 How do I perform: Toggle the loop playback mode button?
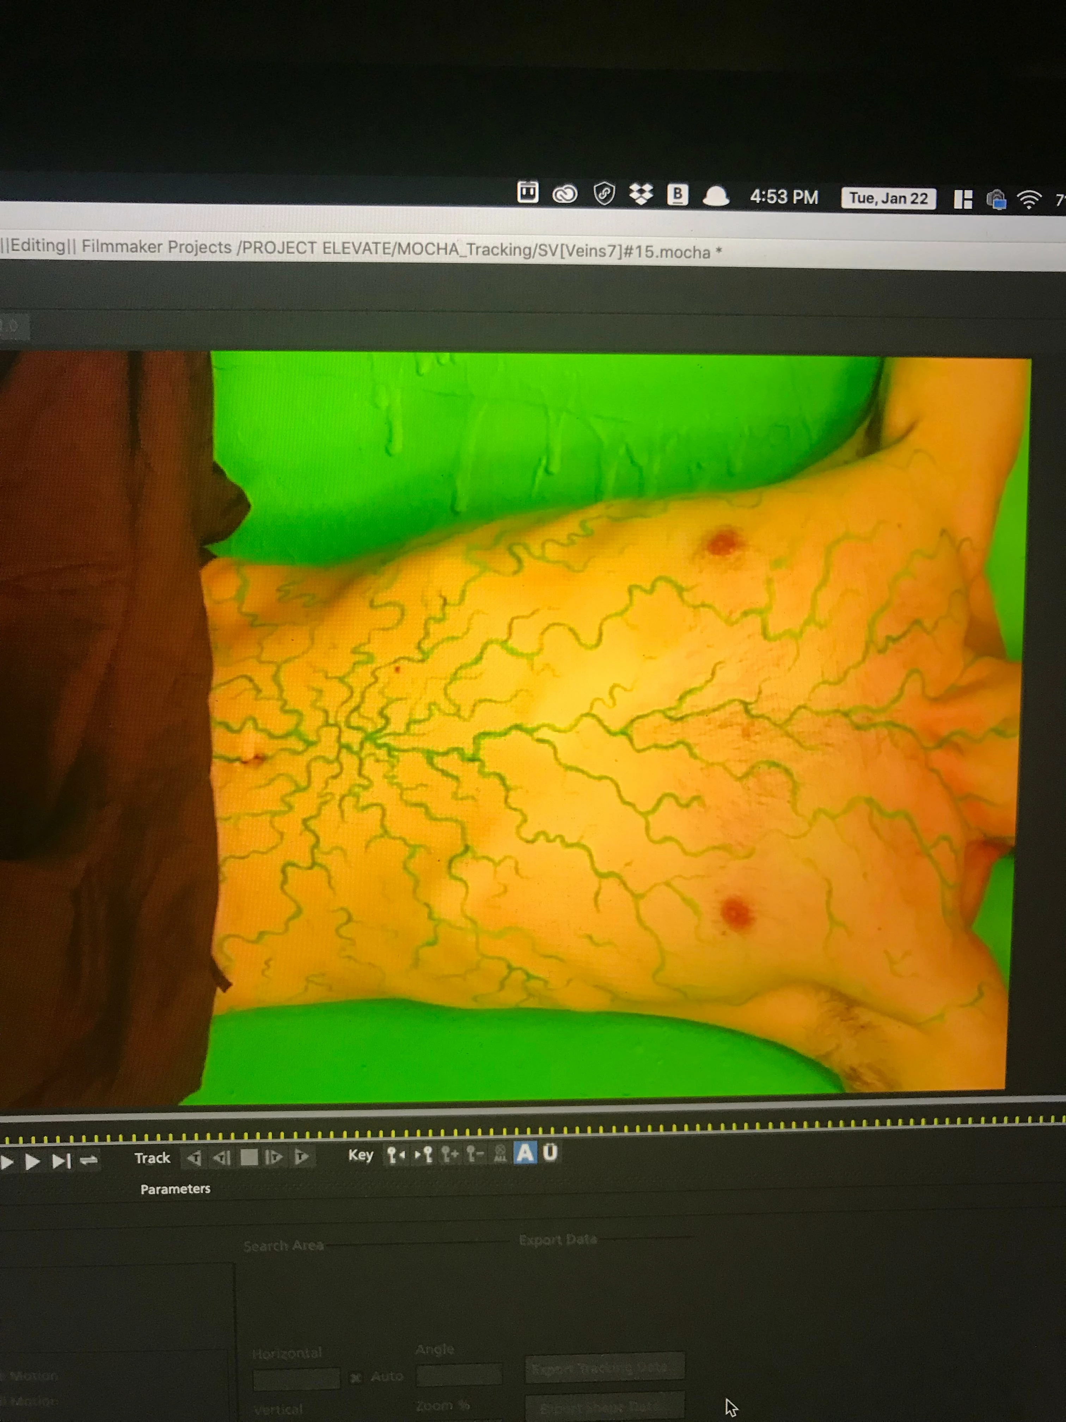[x=89, y=1160]
